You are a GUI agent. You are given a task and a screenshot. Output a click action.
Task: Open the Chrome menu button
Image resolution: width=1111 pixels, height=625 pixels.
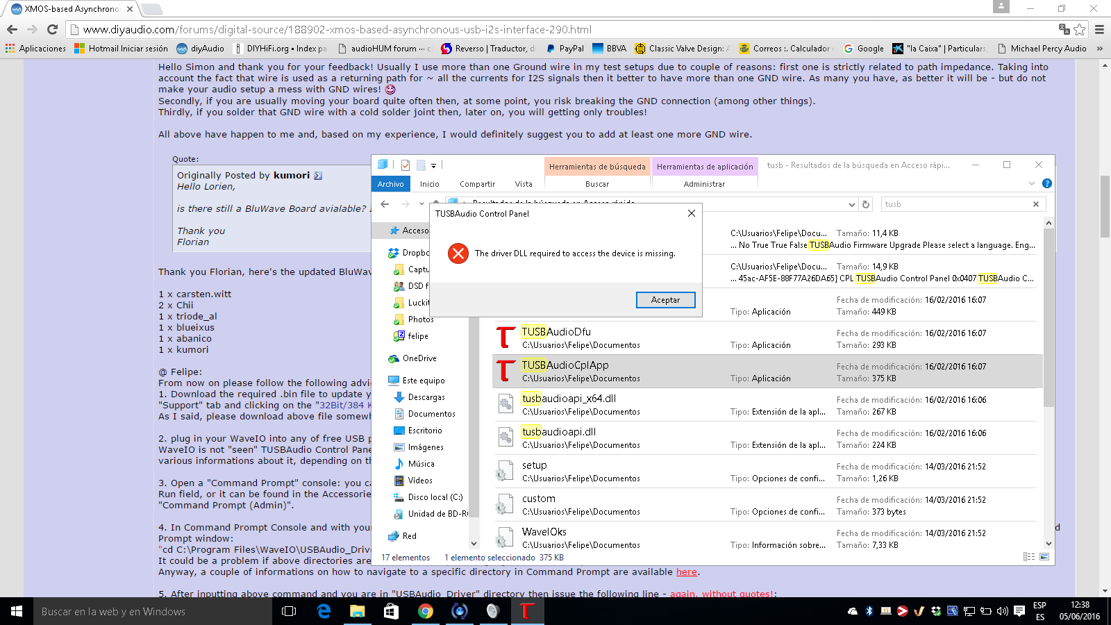[1099, 29]
